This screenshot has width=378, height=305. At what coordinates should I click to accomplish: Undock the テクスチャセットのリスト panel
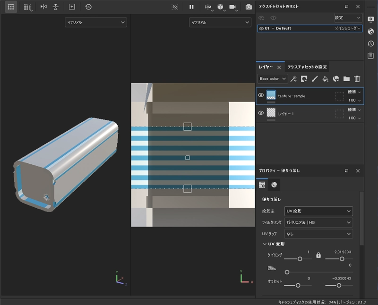tap(346, 7)
